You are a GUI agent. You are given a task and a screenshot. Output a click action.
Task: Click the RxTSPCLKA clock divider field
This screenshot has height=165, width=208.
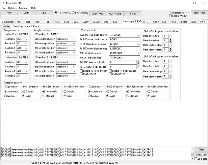[122, 67]
